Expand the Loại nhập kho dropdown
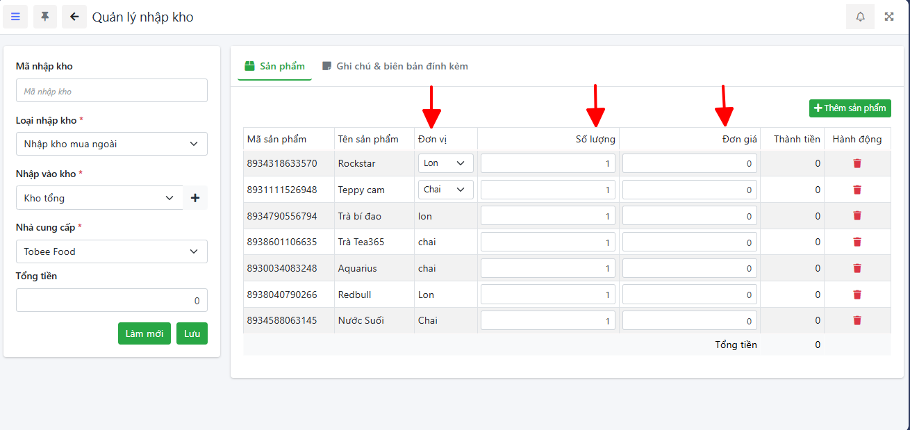This screenshot has height=430, width=910. 111,144
